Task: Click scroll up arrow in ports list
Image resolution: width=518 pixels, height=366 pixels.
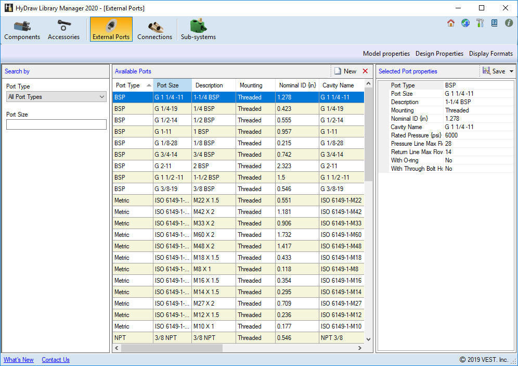Action: 369,84
